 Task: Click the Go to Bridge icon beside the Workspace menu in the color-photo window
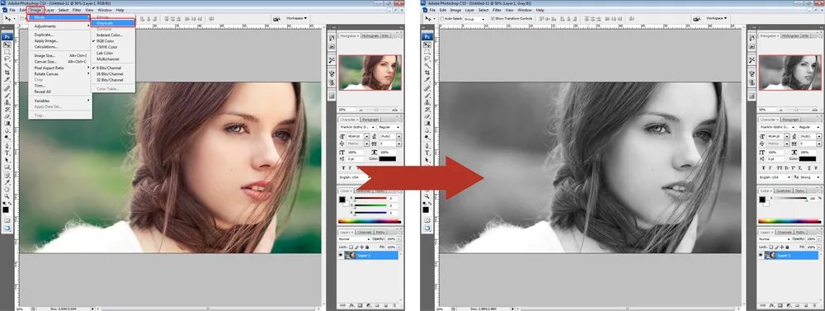(276, 18)
